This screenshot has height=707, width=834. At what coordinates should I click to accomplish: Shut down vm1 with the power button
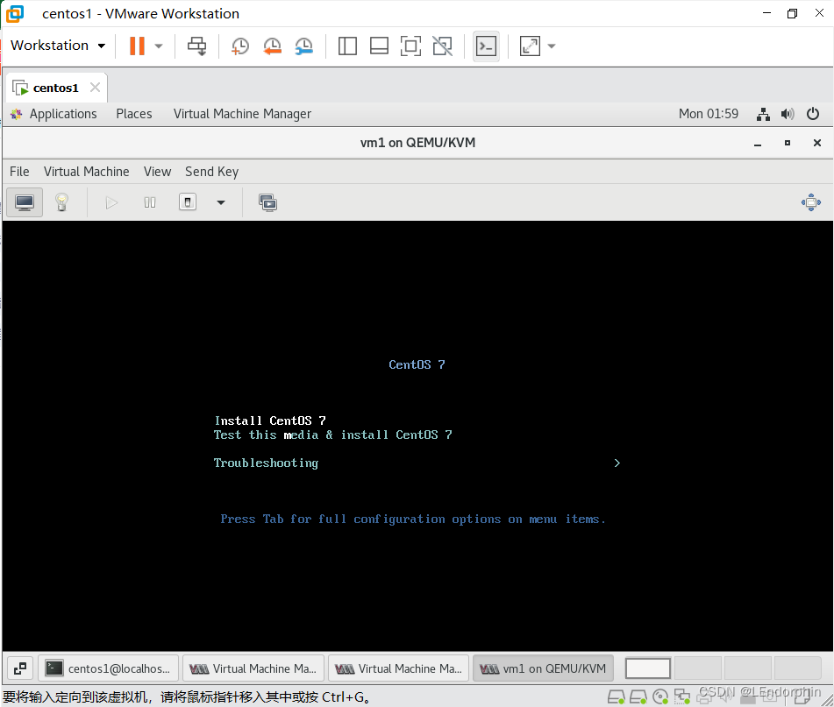point(188,201)
